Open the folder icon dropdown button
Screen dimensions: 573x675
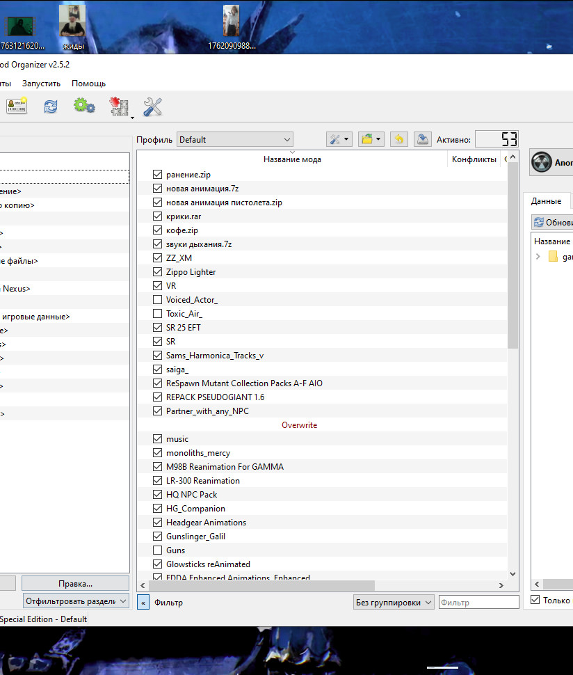tap(371, 139)
